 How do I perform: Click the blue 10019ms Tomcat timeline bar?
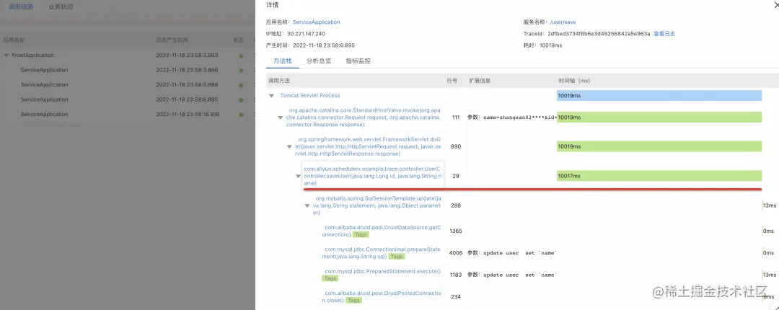[659, 95]
